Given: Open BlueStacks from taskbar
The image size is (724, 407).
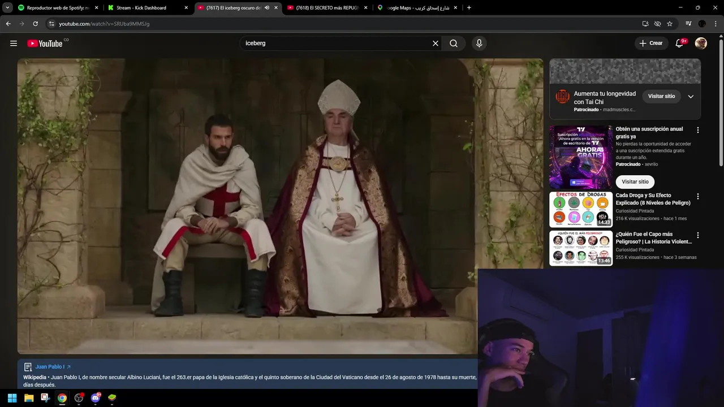Looking at the screenshot, I should pyautogui.click(x=112, y=398).
